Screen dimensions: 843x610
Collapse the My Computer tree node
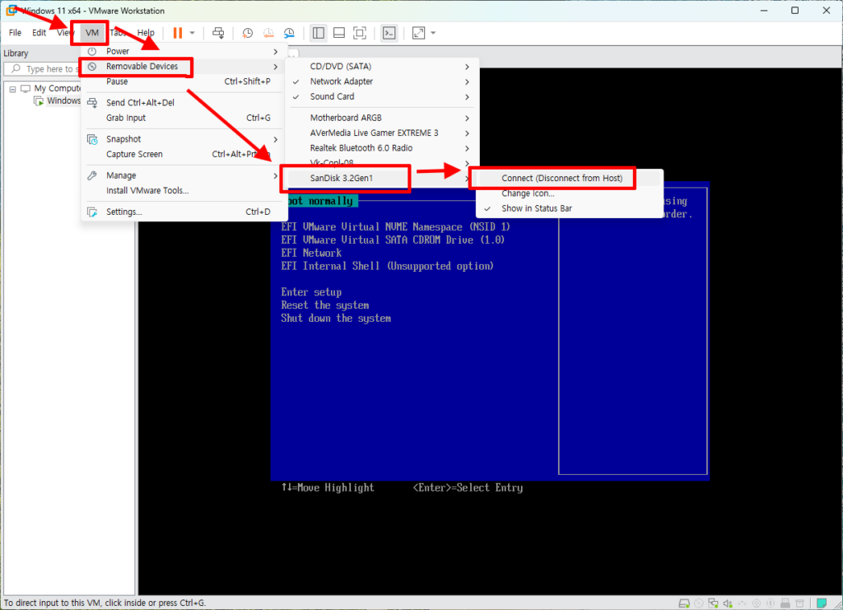pyautogui.click(x=12, y=89)
